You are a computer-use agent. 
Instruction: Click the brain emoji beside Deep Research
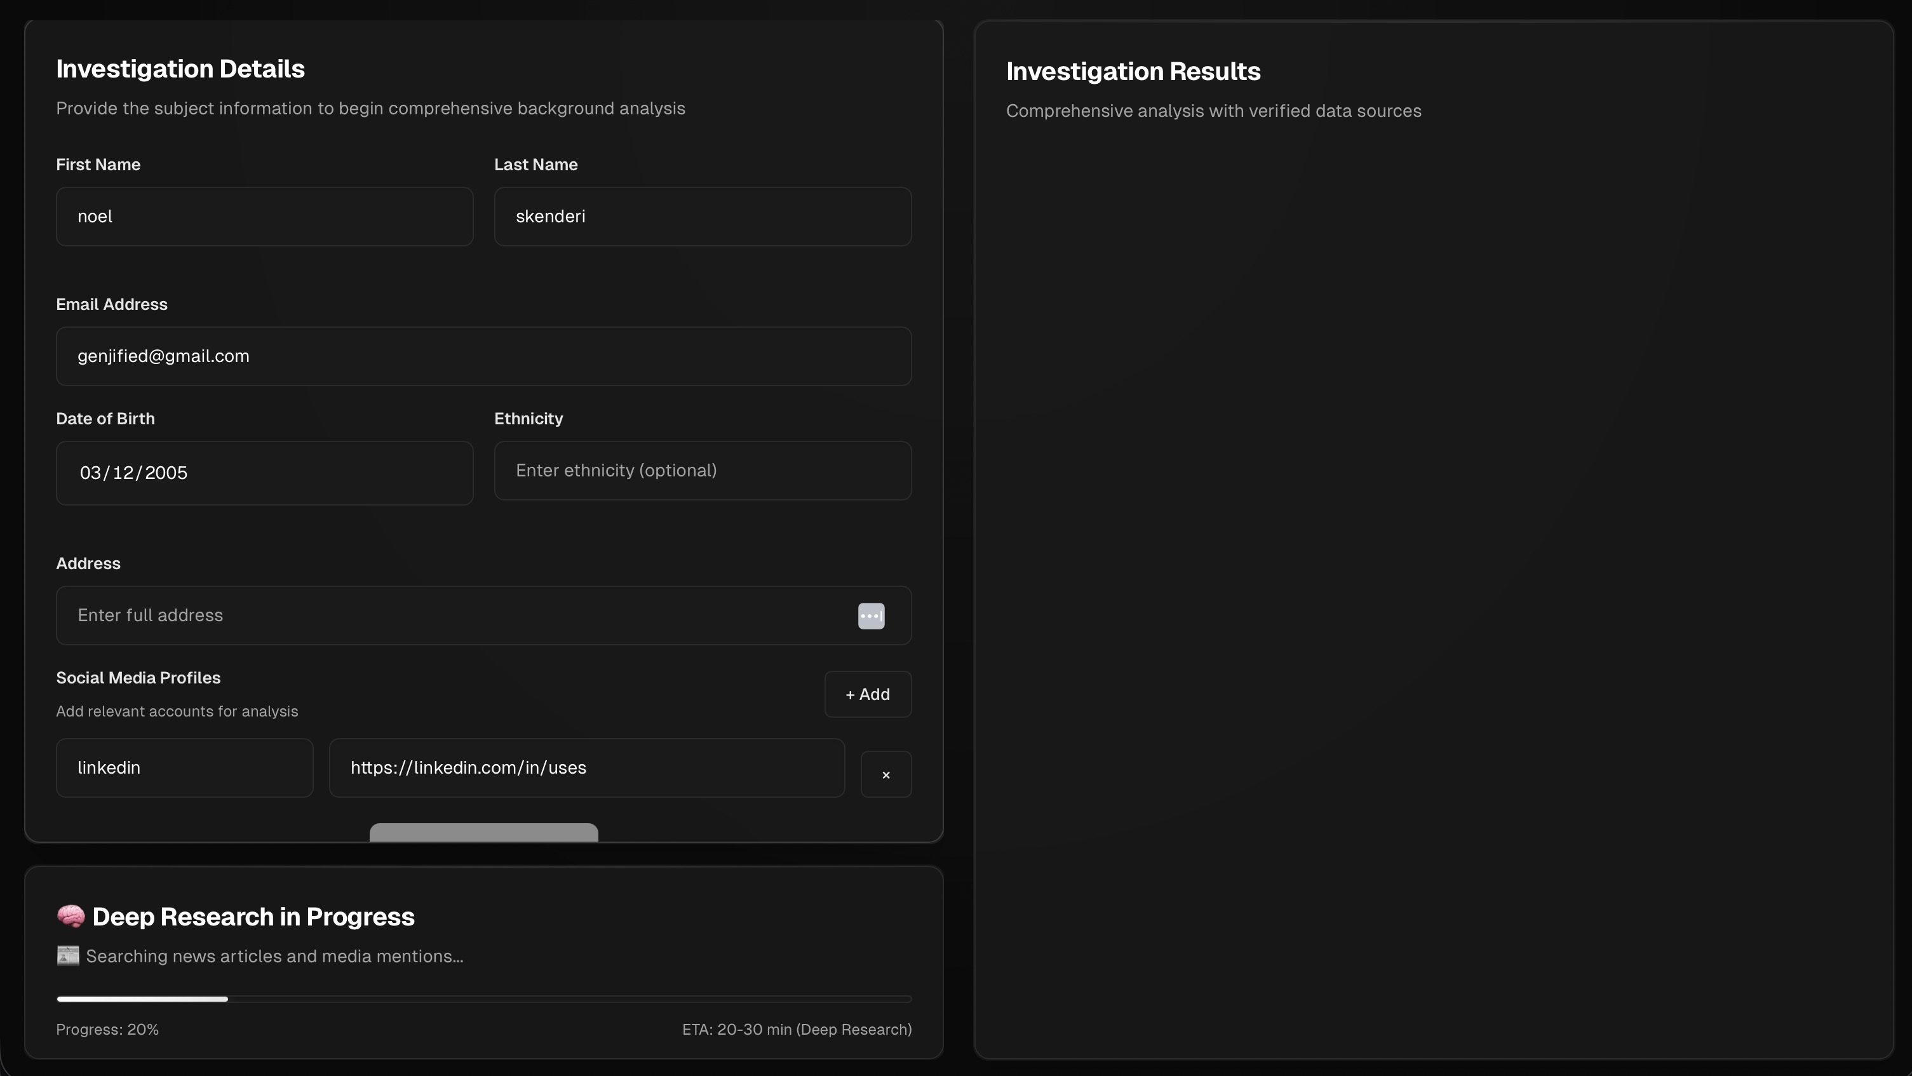click(x=71, y=916)
